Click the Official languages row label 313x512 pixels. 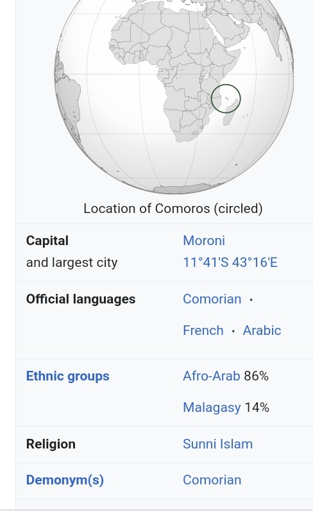pyautogui.click(x=81, y=299)
